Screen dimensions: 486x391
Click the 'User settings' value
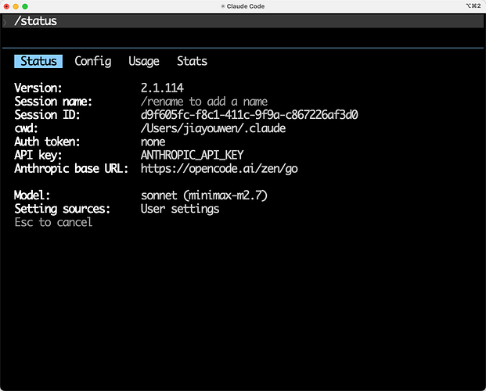coord(180,209)
